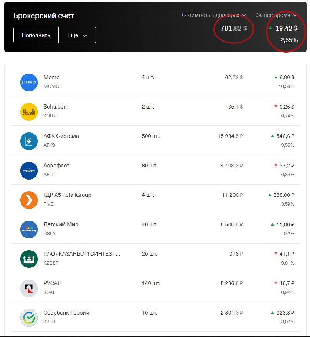
Task: Open the Детский Мир stock name
Action: (61, 224)
